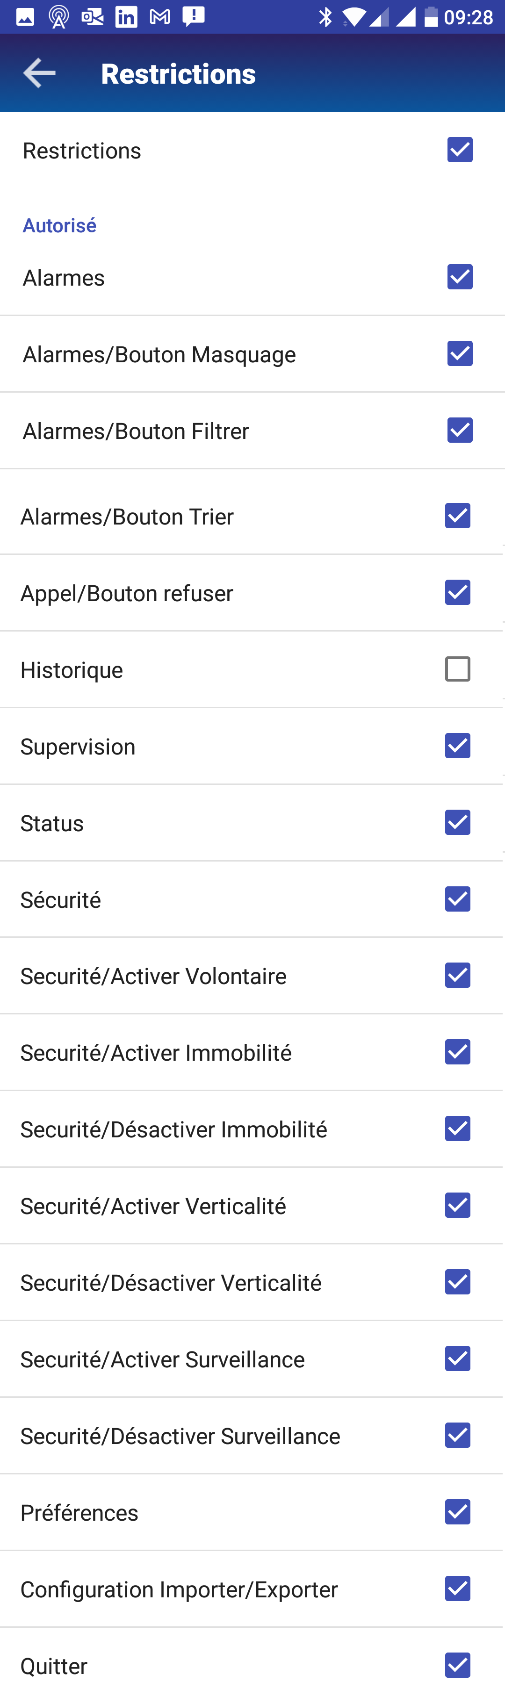Select the Préférences row label
505x1696 pixels.
click(79, 1512)
